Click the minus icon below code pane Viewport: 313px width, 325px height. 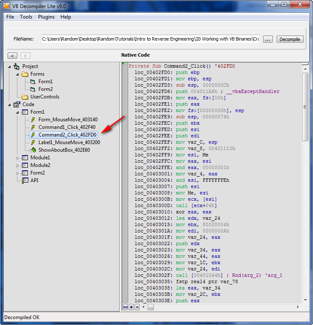pos(137,307)
